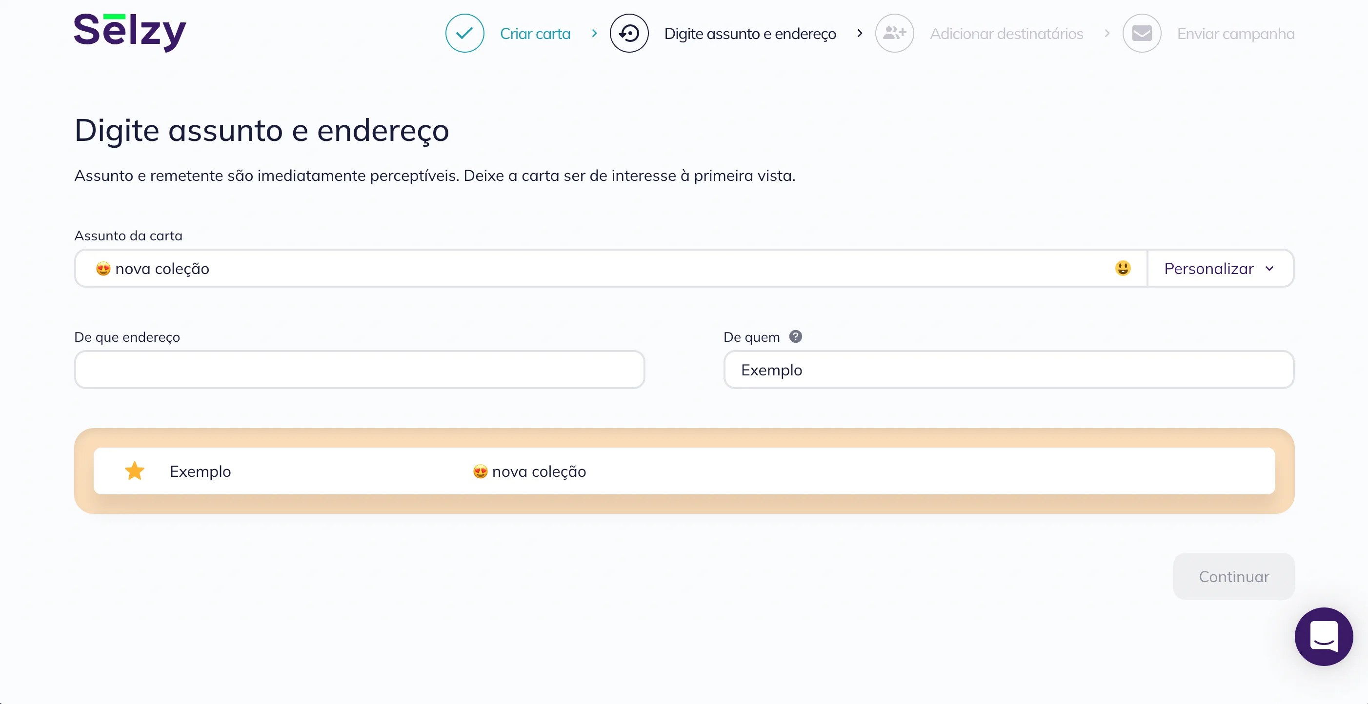Click the star icon in preview row
This screenshot has width=1368, height=704.
click(x=134, y=470)
